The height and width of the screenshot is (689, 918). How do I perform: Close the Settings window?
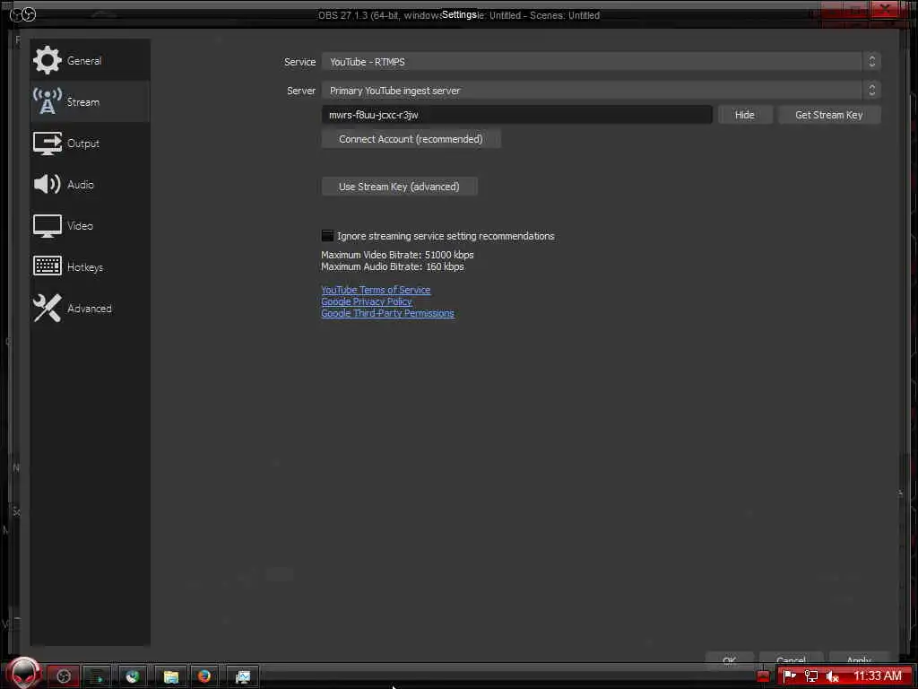[885, 9]
